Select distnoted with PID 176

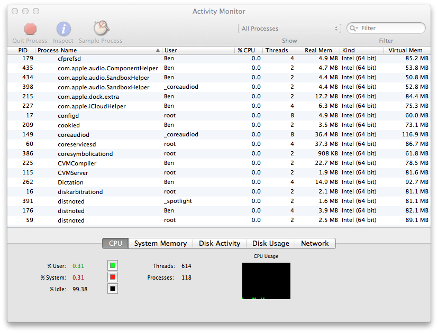coord(219,210)
